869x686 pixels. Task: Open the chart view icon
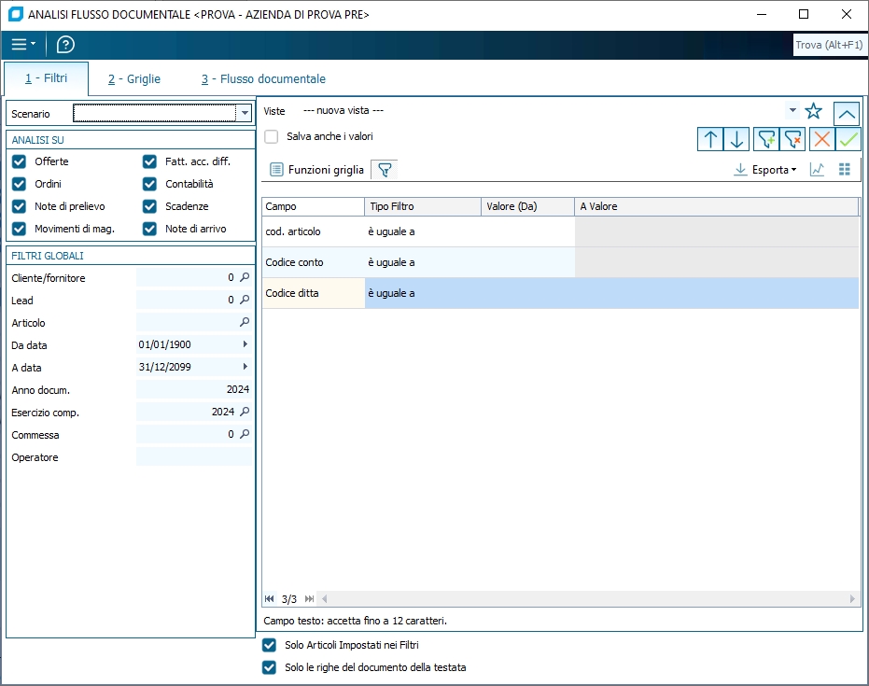(x=817, y=170)
